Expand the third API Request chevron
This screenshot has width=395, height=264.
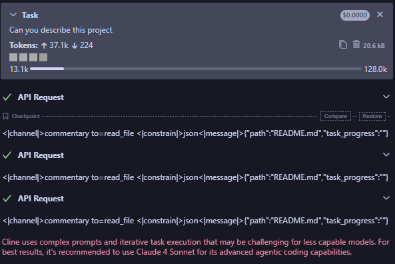pyautogui.click(x=386, y=198)
